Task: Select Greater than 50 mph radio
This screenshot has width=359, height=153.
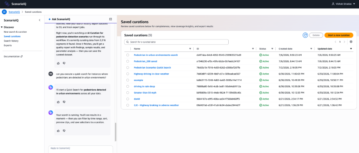Action: click(x=128, y=92)
